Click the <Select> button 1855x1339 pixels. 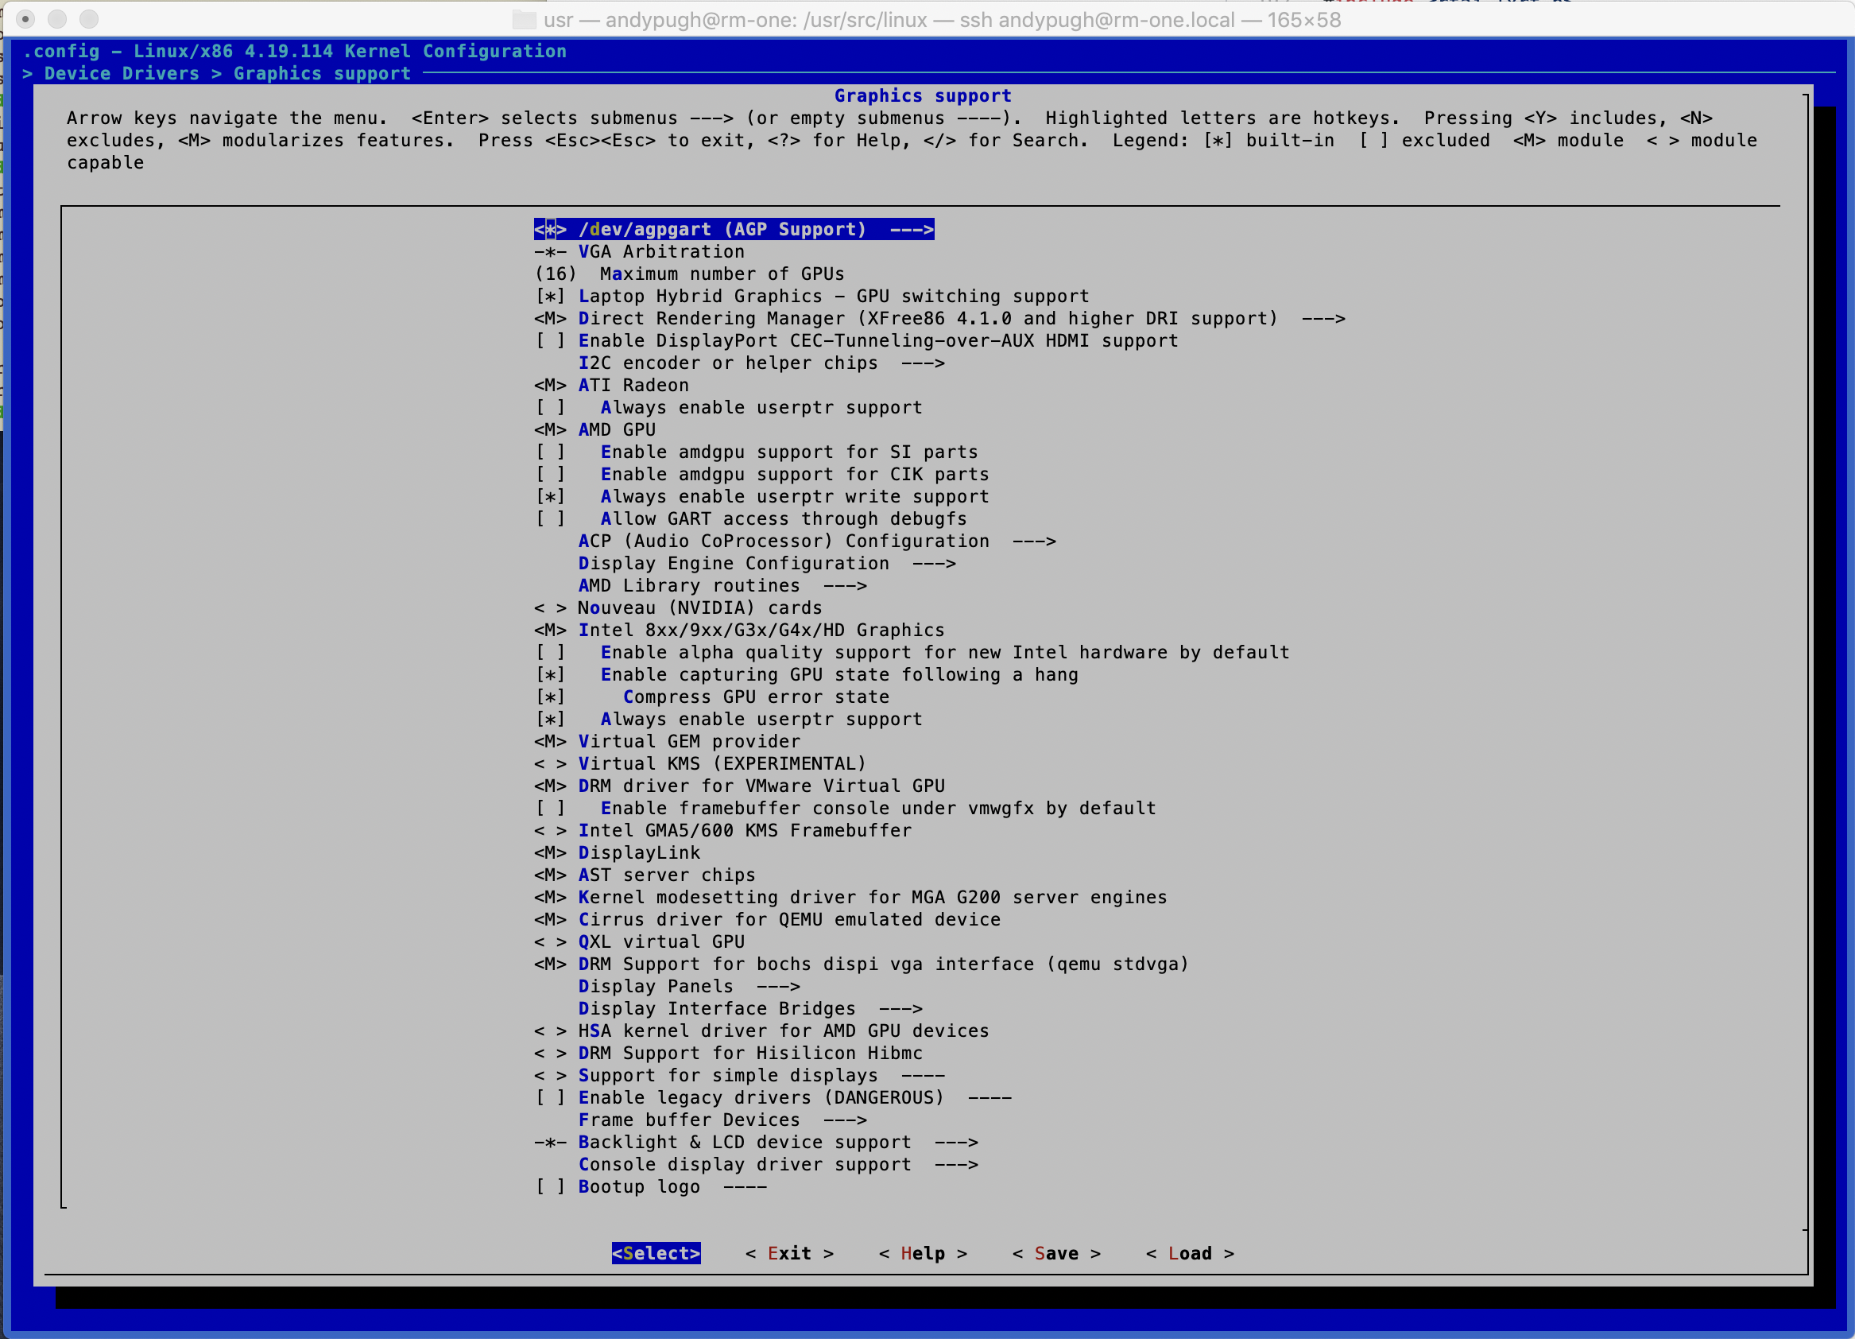pyautogui.click(x=656, y=1253)
